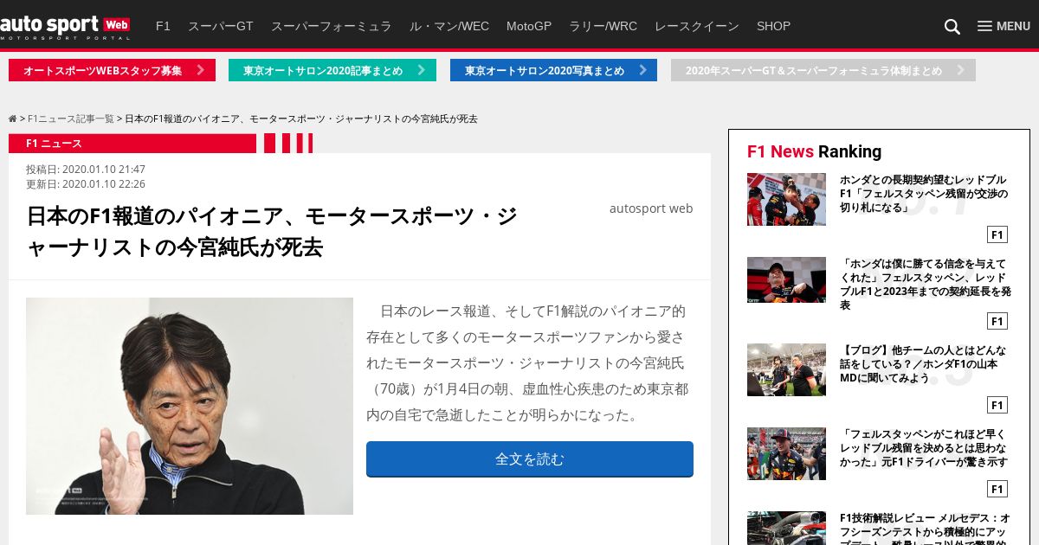Screen dimensions: 1039x545
Task: Click the 2020年スーパーGT＆スーパーフォーミュラ体制まとめ banner
Action: 823,70
